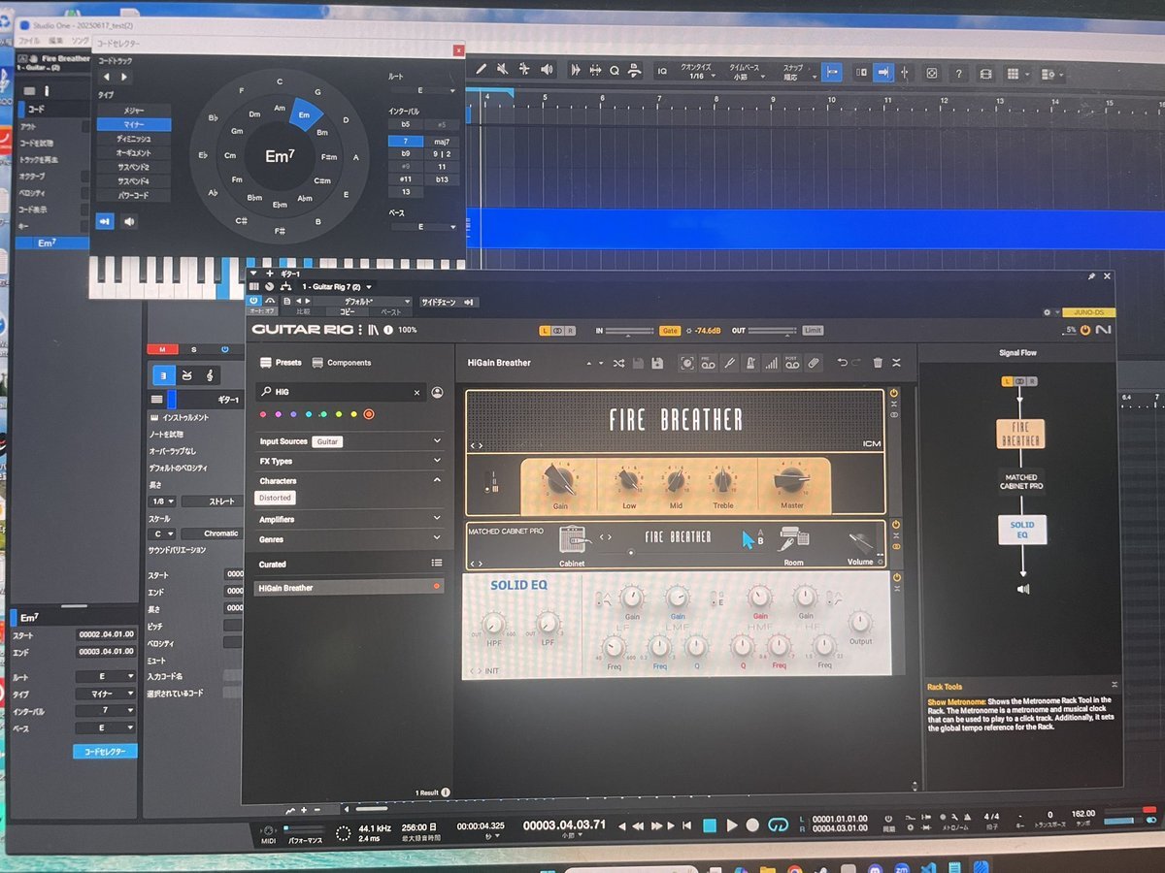
Task: Open the user presets profile icon
Action: [437, 392]
